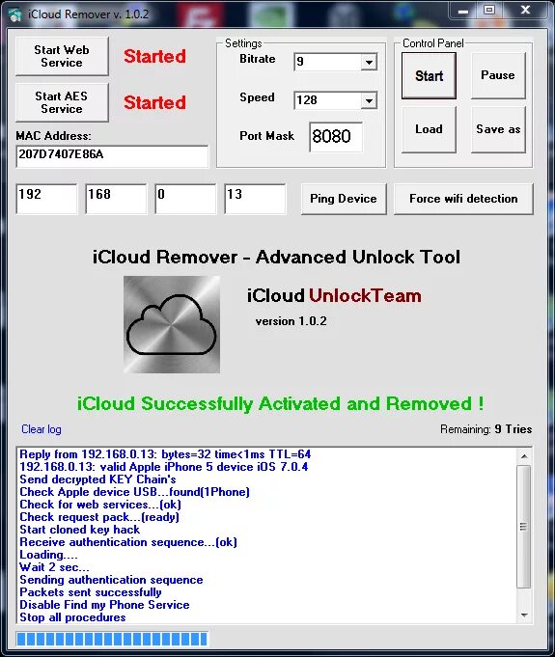Click the Clear log link
Viewport: 555px width, 657px height.
[42, 429]
